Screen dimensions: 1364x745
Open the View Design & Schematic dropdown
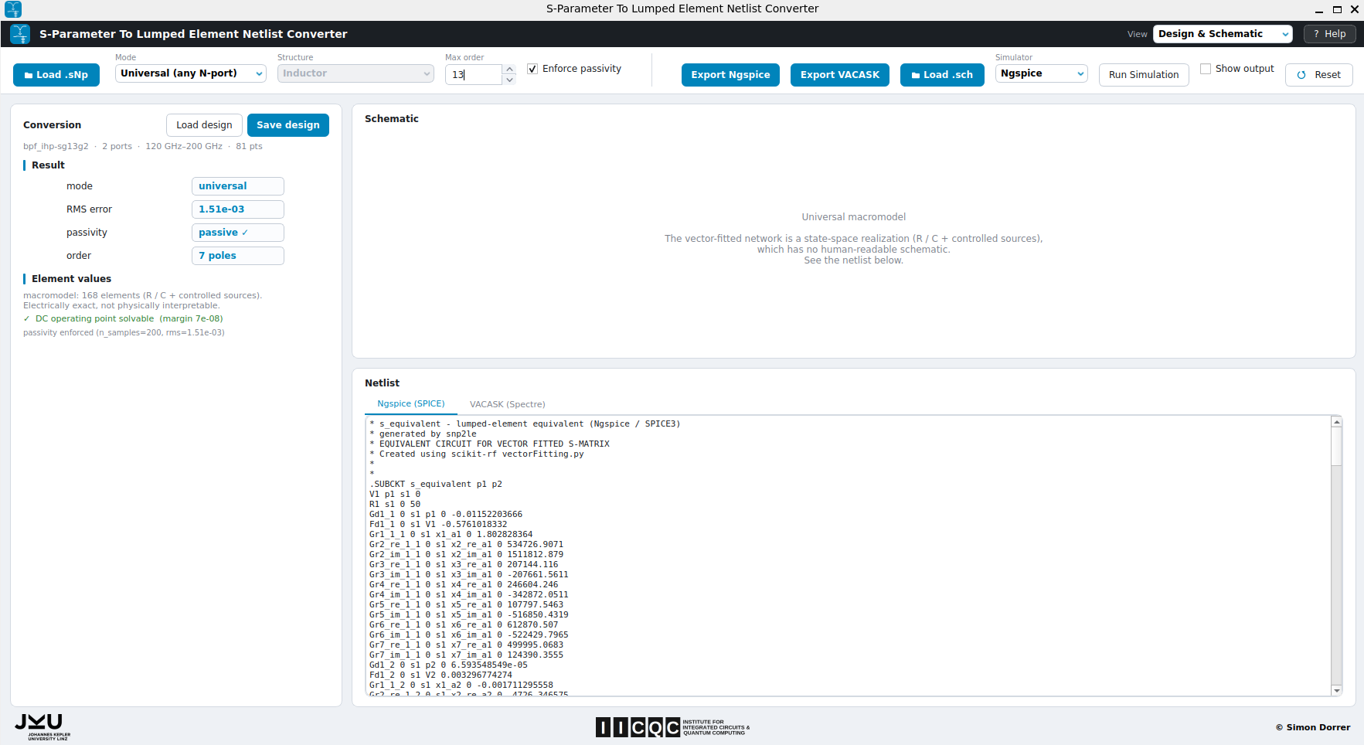point(1223,34)
